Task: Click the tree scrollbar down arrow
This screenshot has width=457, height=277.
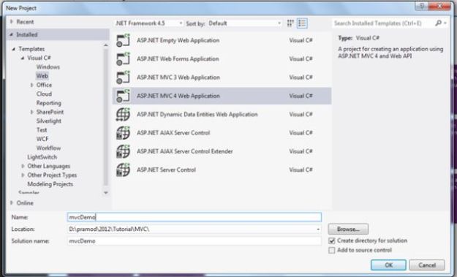Action: 106,193
